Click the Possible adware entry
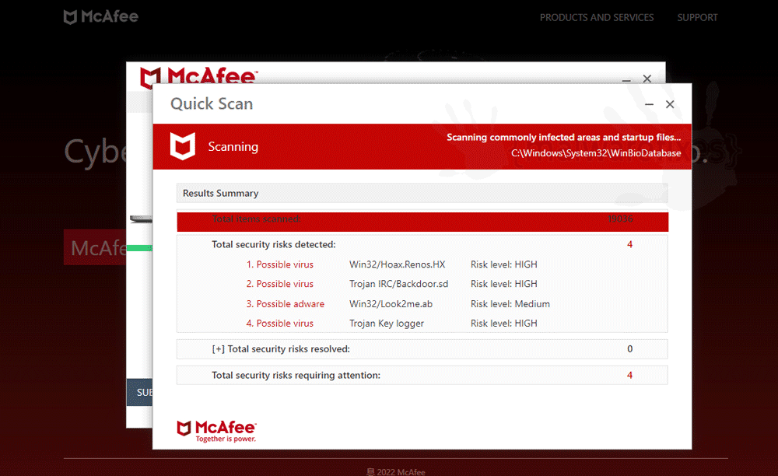Viewport: 778px width, 476px height. click(286, 304)
